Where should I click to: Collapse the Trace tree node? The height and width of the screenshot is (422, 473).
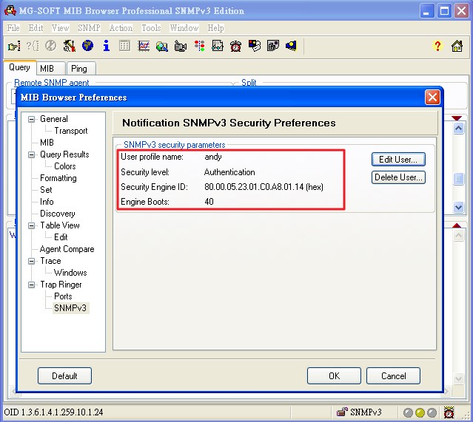tap(31, 261)
